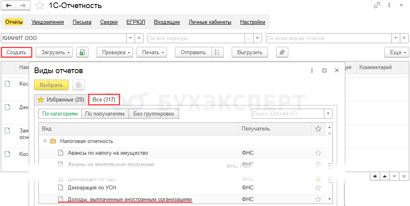Click the report list scrollbar down arrow
410x206 pixels.
tap(329, 199)
